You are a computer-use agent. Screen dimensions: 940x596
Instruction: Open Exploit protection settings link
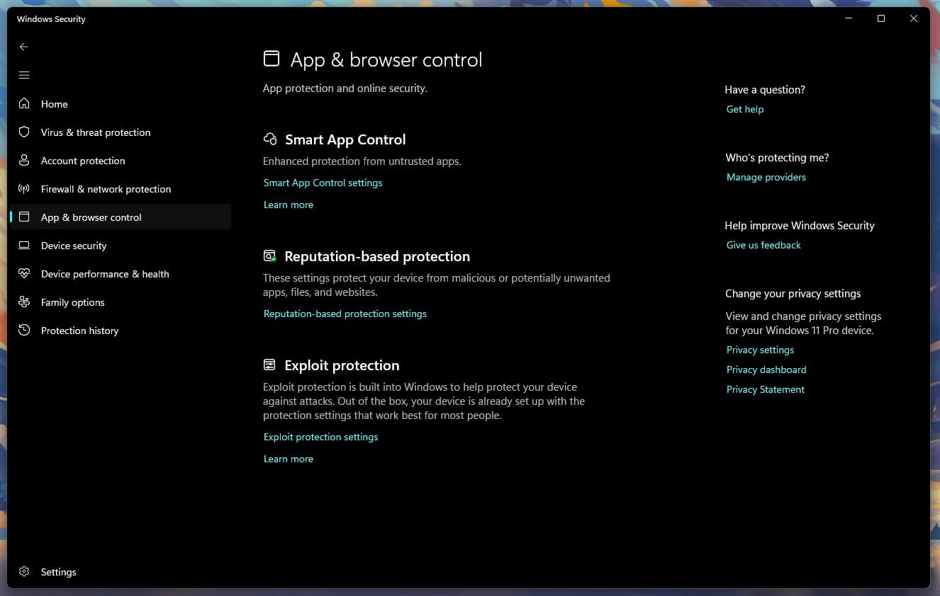[321, 437]
